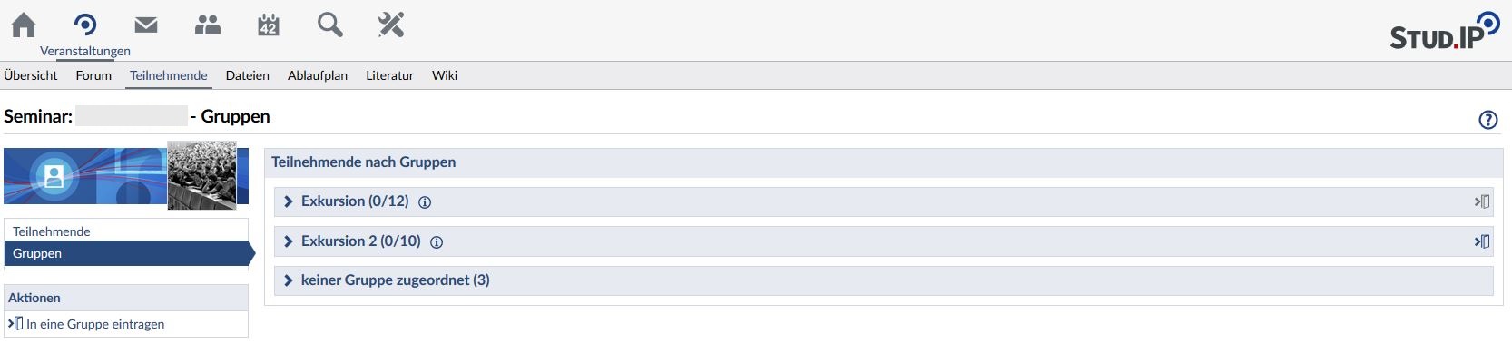This screenshot has width=1512, height=344.
Task: Join Exkursion 2 group via door icon
Action: 1482,241
